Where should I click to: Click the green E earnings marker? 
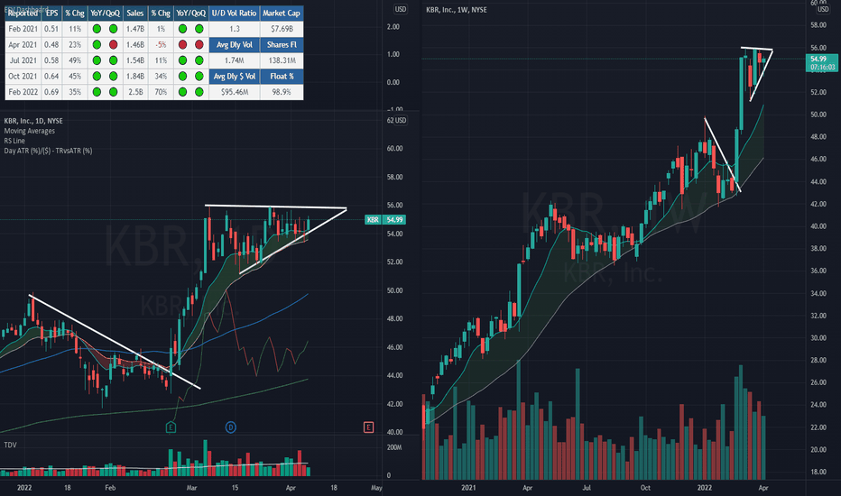[171, 427]
